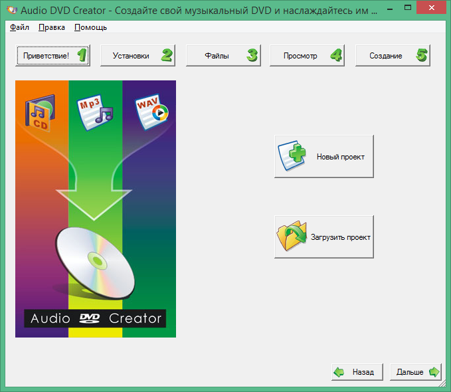Click the Audio DVD Creator banner image
The width and height of the screenshot is (451, 392).
pyautogui.click(x=96, y=209)
